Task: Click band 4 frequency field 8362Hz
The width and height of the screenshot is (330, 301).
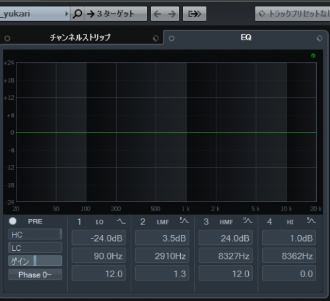Action: click(289, 255)
